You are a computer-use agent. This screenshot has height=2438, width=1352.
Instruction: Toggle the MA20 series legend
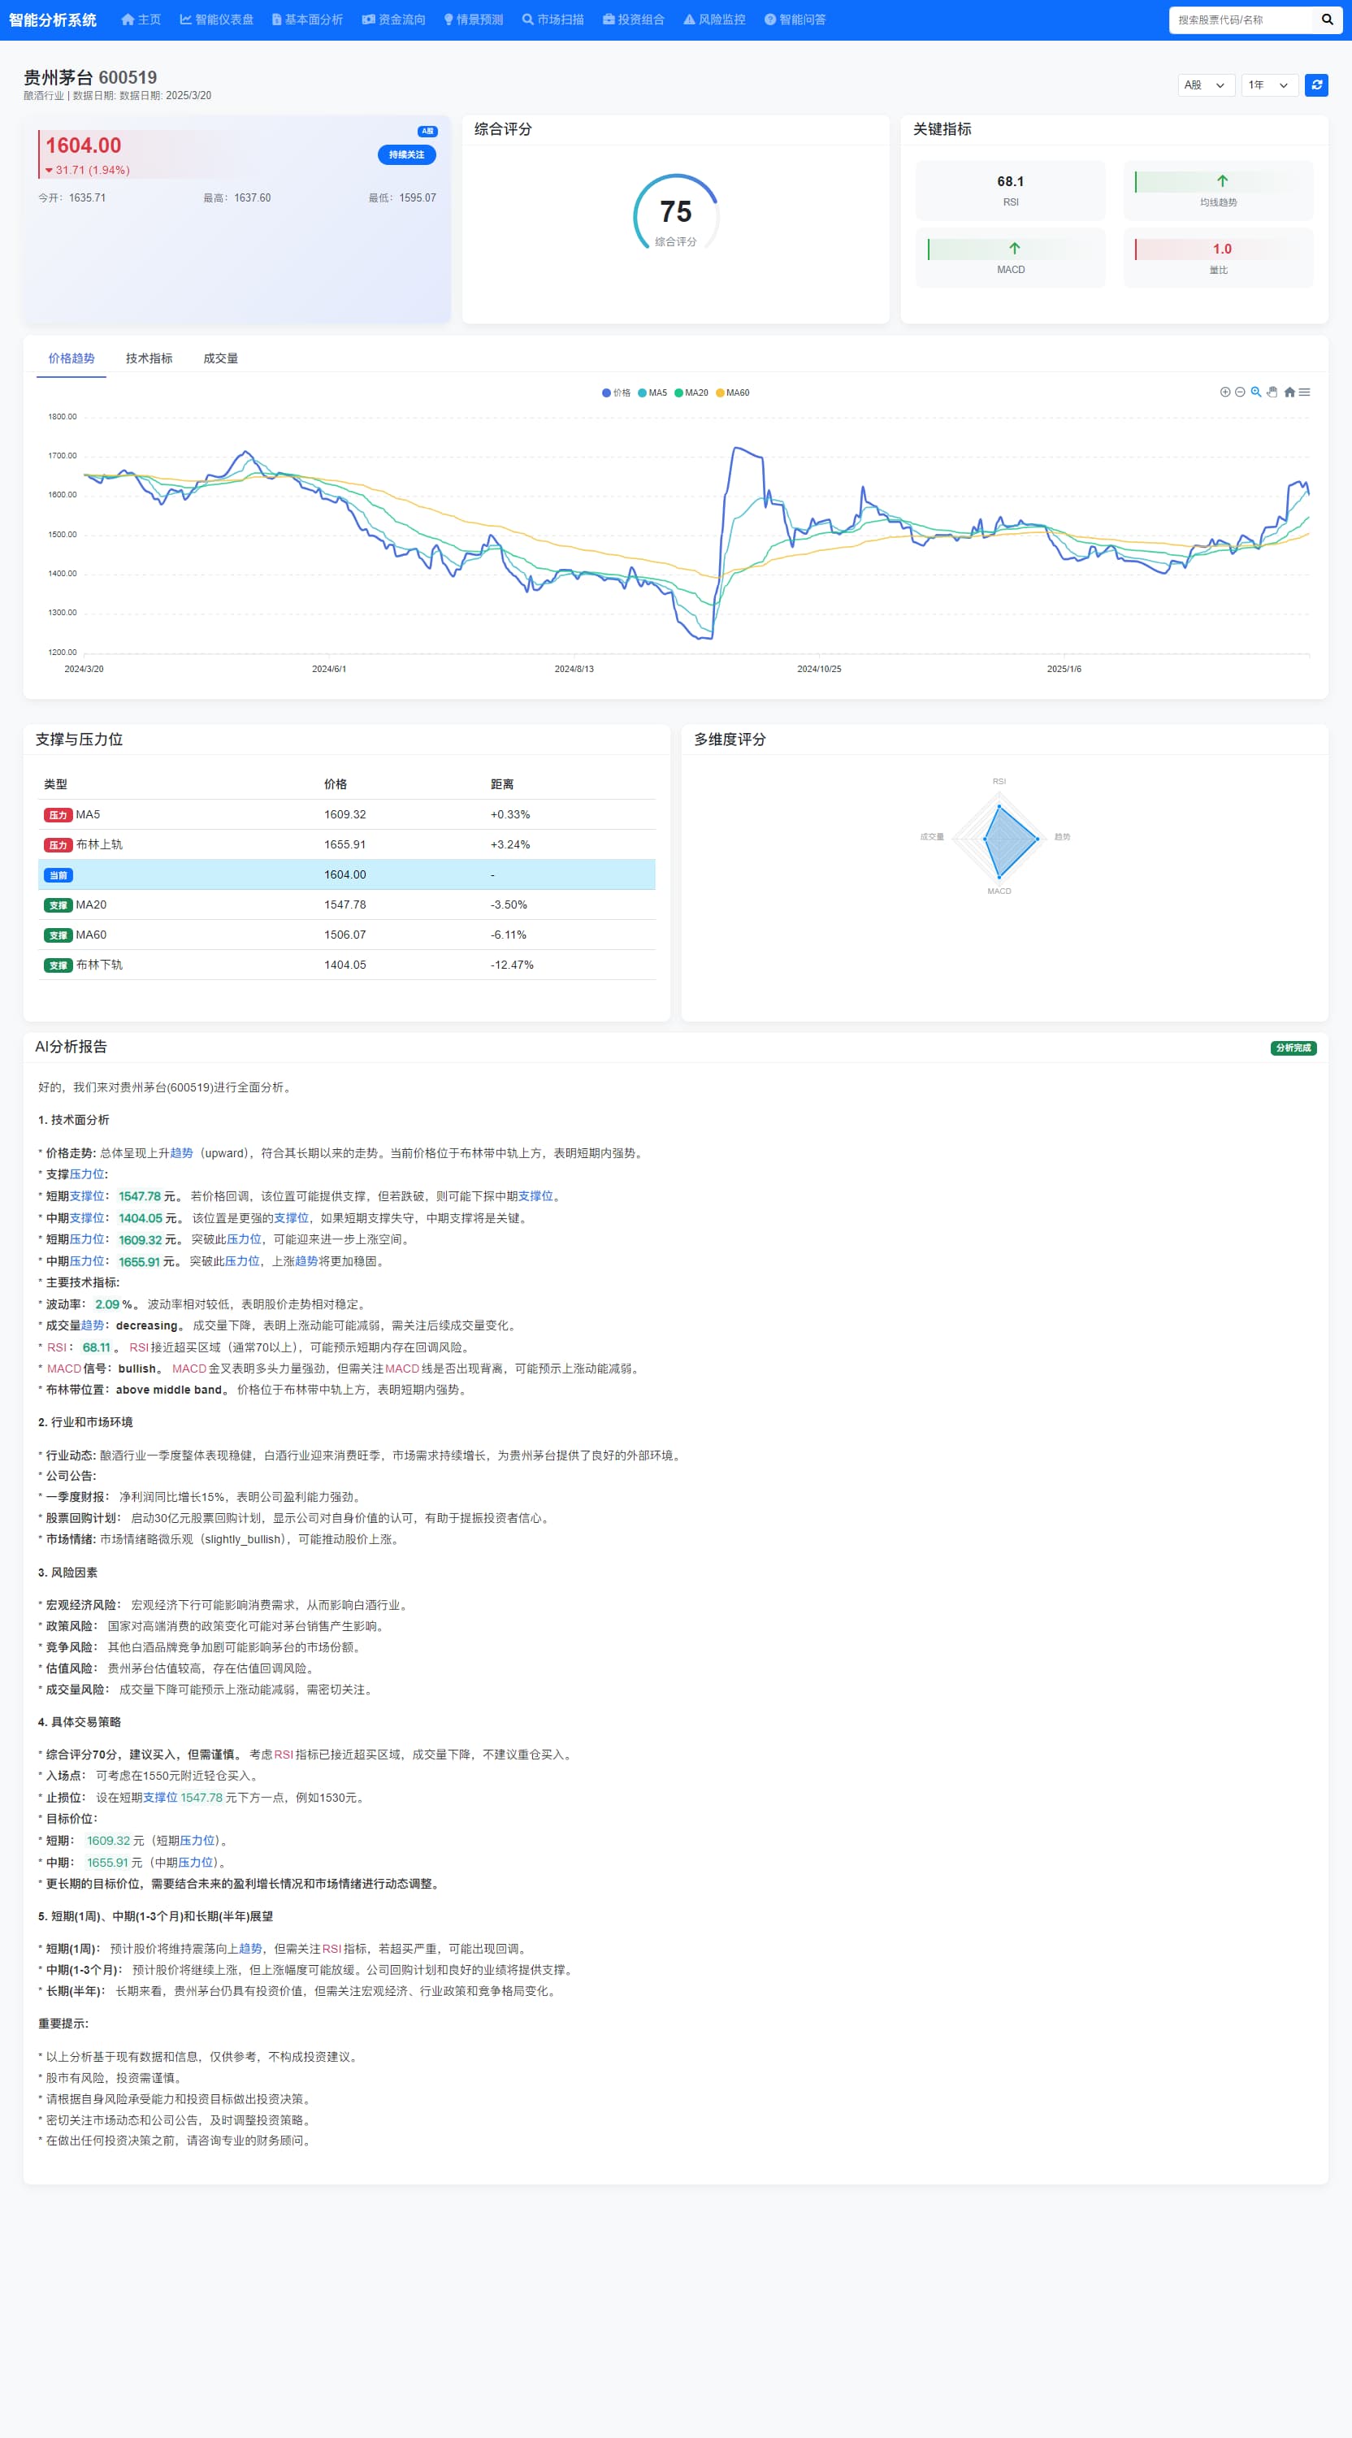(691, 393)
